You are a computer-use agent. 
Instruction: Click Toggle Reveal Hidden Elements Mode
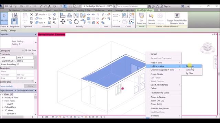tap(177, 18)
